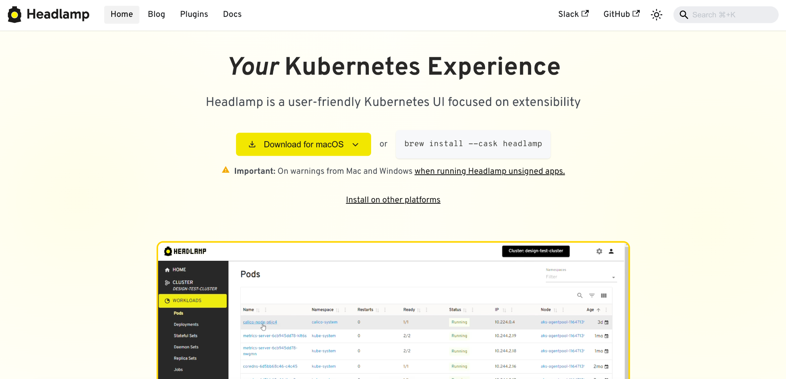The image size is (786, 379).
Task: Click the Download for macOS button
Action: pyautogui.click(x=303, y=144)
